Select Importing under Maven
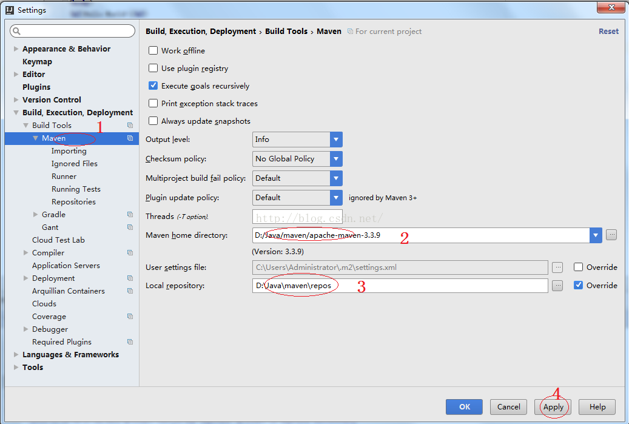The width and height of the screenshot is (629, 424). pyautogui.click(x=69, y=151)
